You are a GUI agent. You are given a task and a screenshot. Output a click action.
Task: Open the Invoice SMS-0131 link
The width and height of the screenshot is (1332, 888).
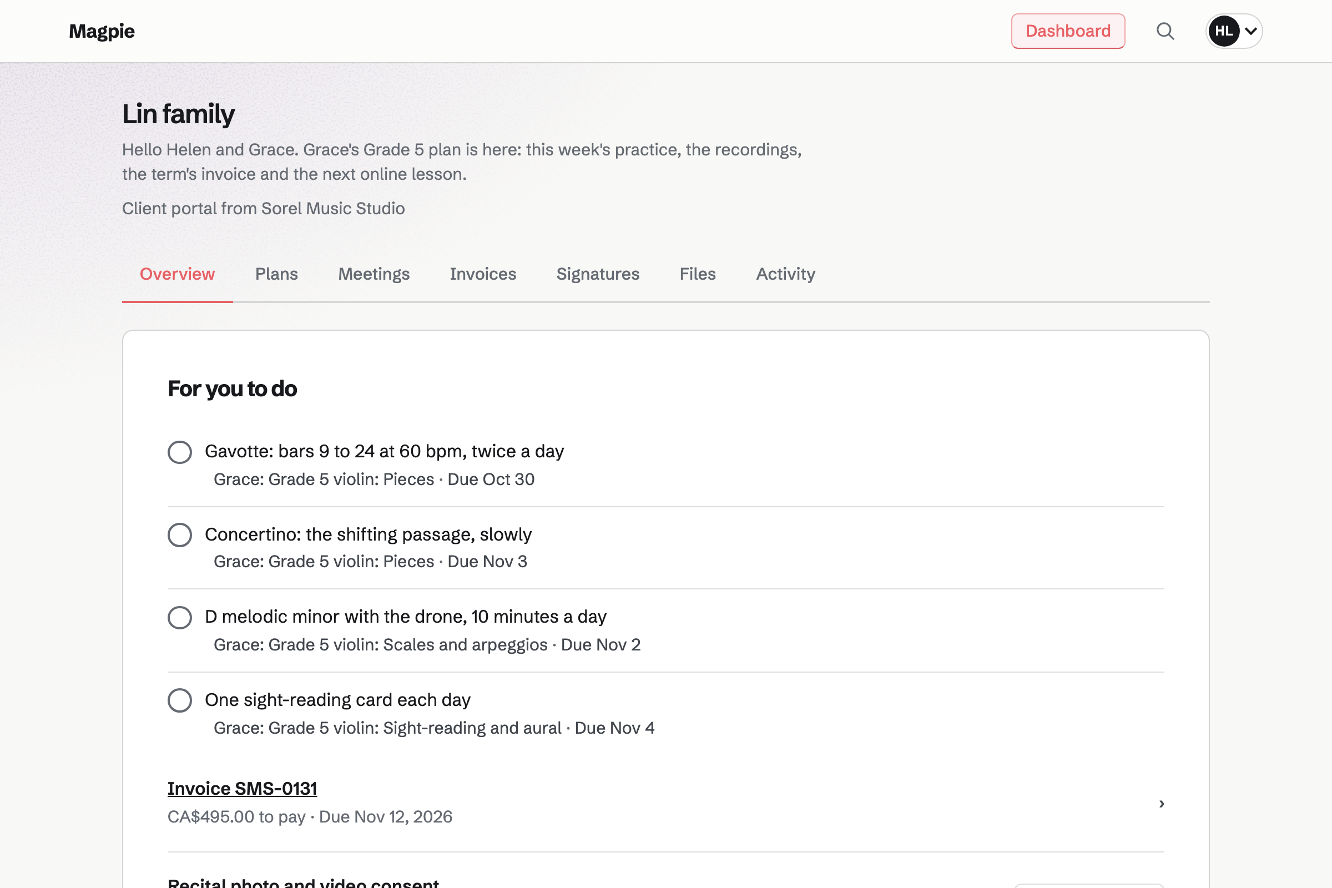click(243, 788)
